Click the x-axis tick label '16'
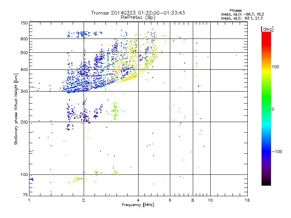Screen dimensions: 291x218 (x=247, y=200)
